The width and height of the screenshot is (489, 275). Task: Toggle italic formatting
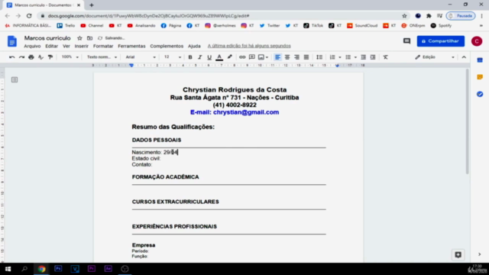pyautogui.click(x=200, y=57)
